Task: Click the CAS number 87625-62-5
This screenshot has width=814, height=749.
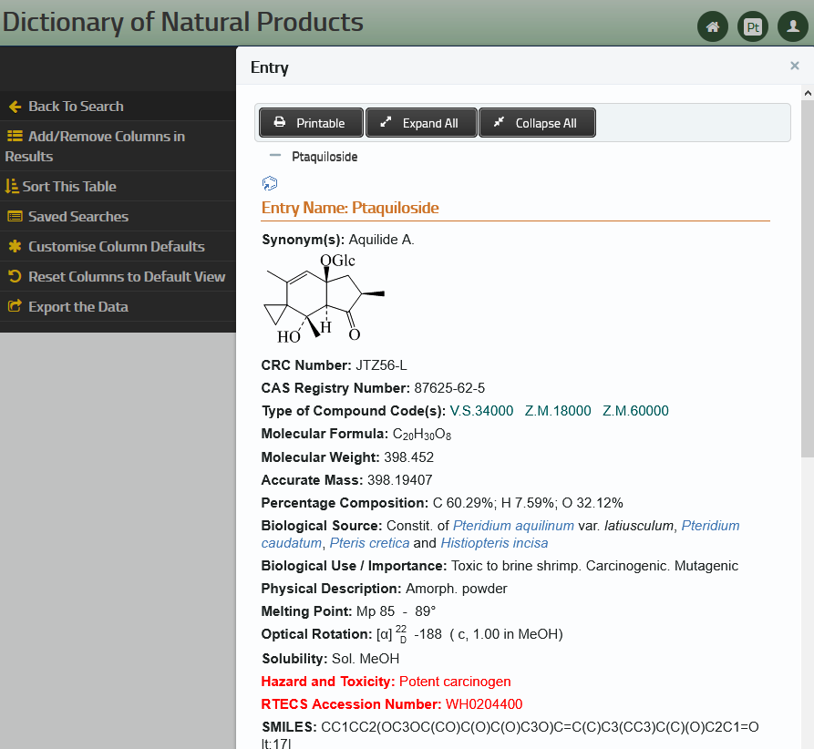Action: click(x=449, y=388)
